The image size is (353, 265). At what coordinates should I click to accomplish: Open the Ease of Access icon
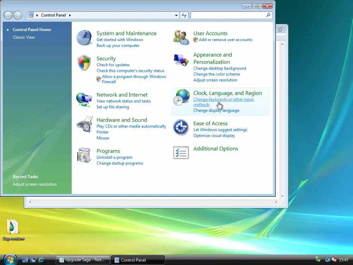(x=181, y=127)
